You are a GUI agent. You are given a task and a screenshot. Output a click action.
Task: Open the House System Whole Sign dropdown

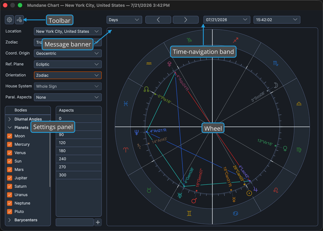click(x=68, y=86)
